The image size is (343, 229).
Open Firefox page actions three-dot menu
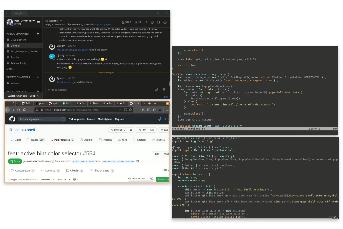(121, 110)
